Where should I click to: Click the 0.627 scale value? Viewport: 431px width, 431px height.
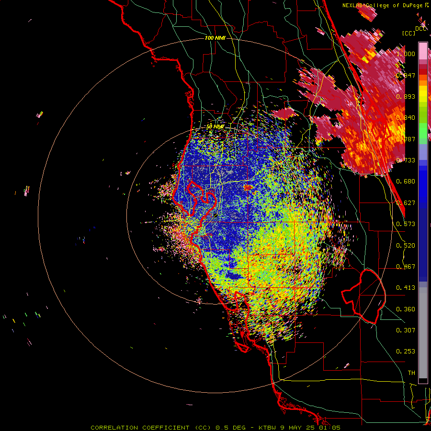pyautogui.click(x=406, y=203)
